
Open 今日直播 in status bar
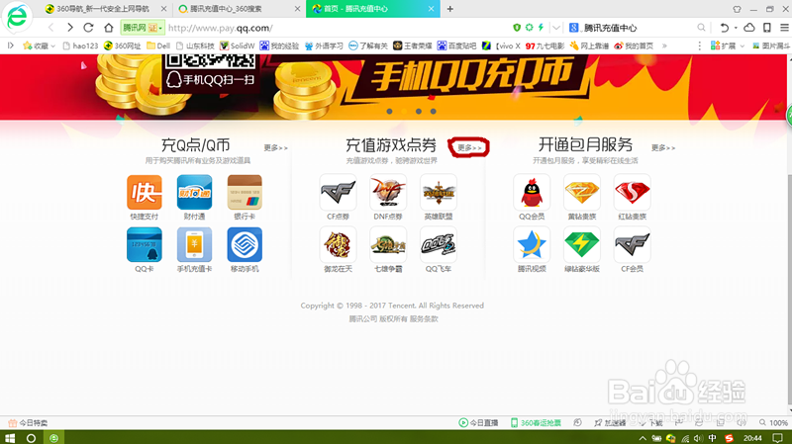tap(478, 423)
